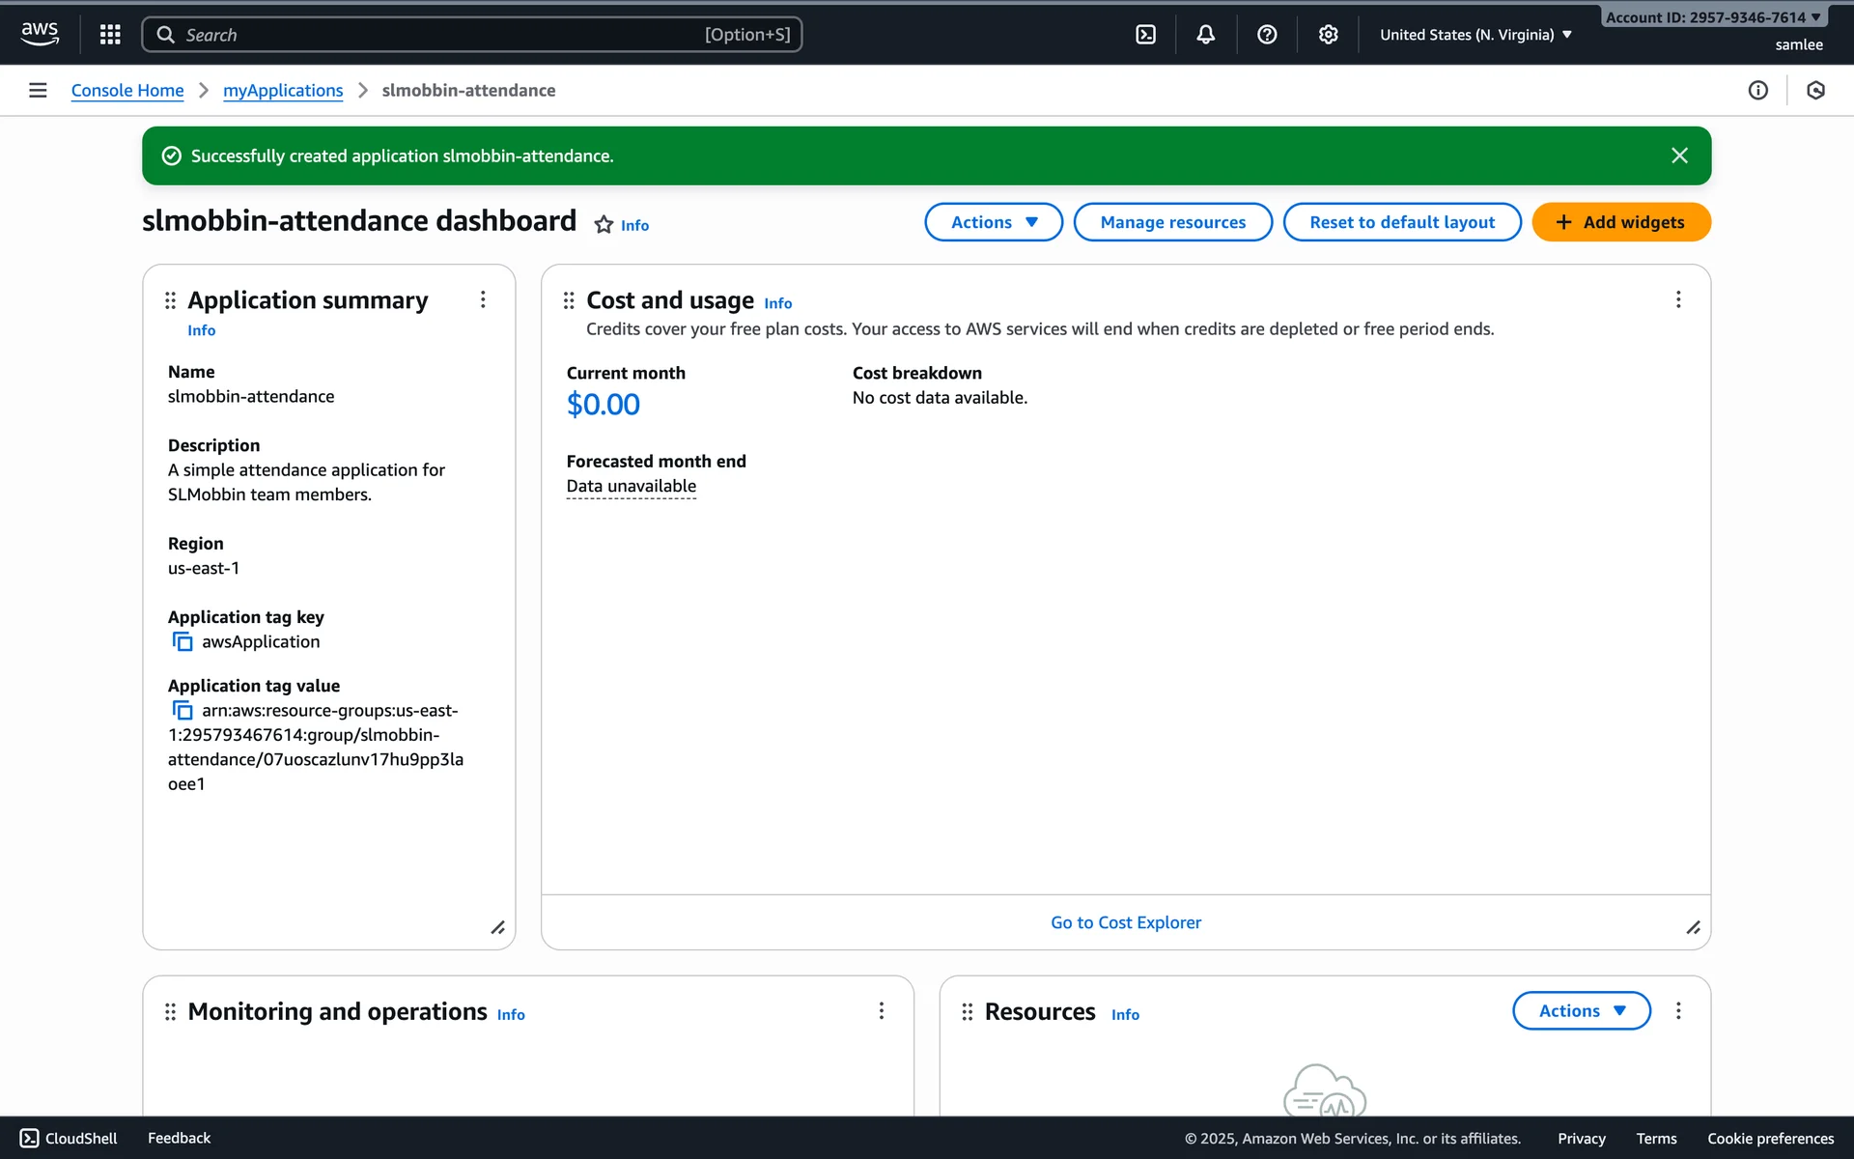Copy the awsApplication tag key
This screenshot has width=1854, height=1159.
coord(183,642)
